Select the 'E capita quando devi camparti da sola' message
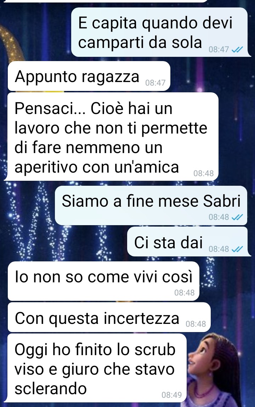The width and height of the screenshot is (255, 407). [x=160, y=32]
